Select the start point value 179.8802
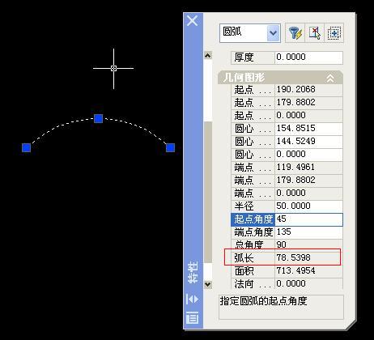 point(308,102)
